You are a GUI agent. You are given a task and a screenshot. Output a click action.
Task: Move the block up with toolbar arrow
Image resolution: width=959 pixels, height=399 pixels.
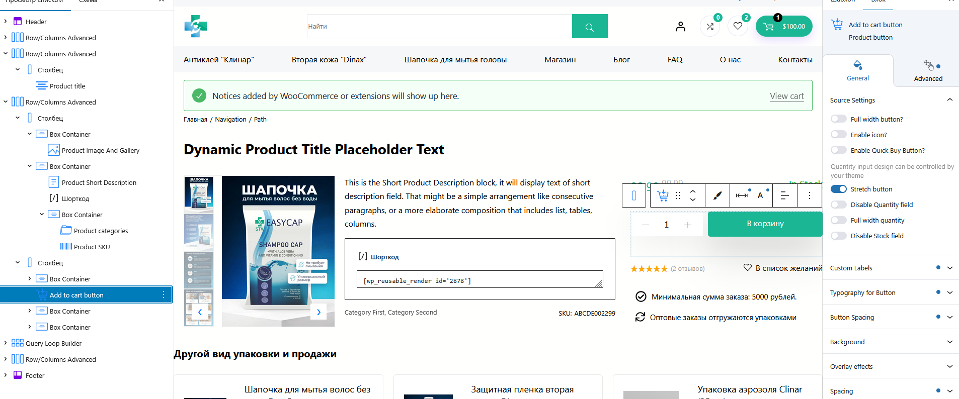(x=693, y=191)
